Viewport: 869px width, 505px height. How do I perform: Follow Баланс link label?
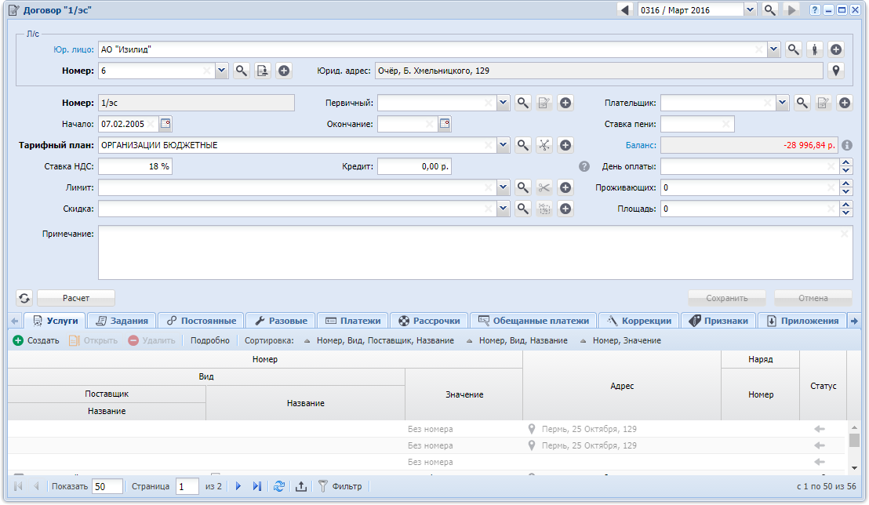click(641, 145)
